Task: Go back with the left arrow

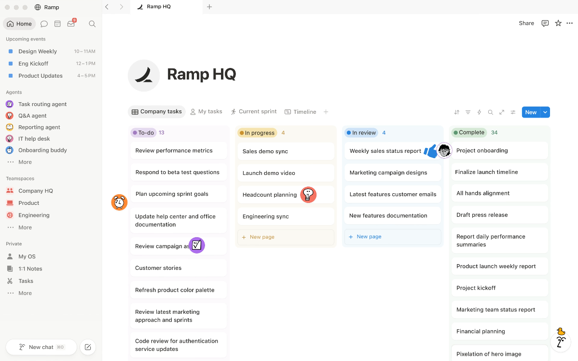Action: [107, 7]
